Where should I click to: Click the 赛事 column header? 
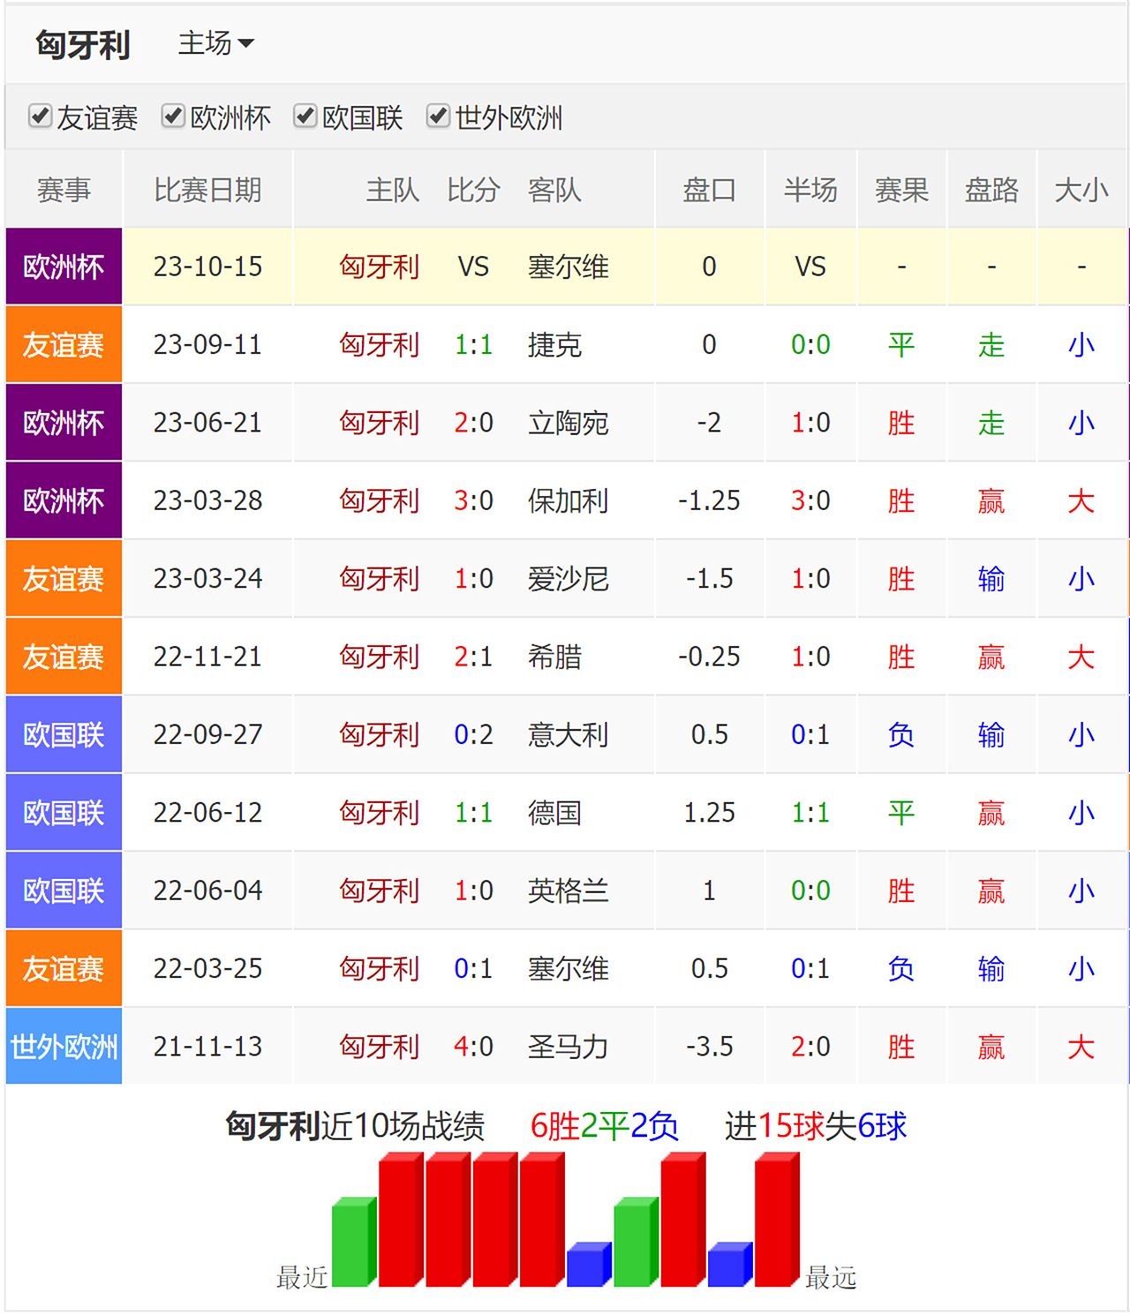coord(63,191)
